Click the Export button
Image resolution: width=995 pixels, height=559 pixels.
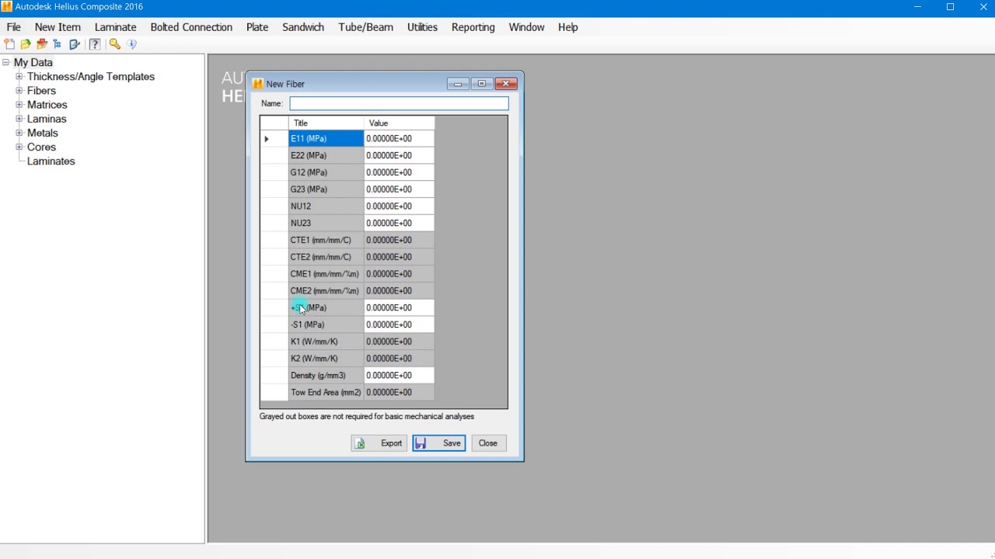(379, 443)
